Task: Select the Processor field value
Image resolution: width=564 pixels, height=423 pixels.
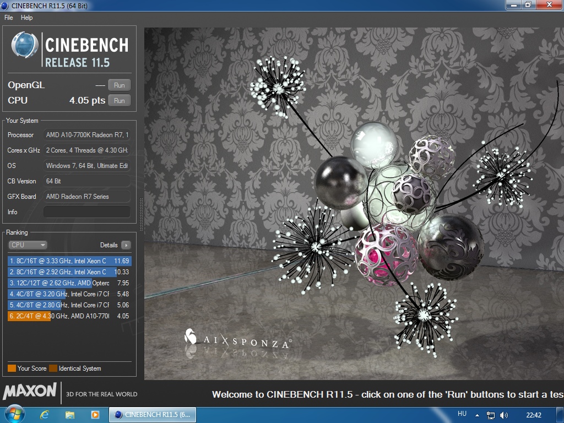Action: tap(86, 135)
